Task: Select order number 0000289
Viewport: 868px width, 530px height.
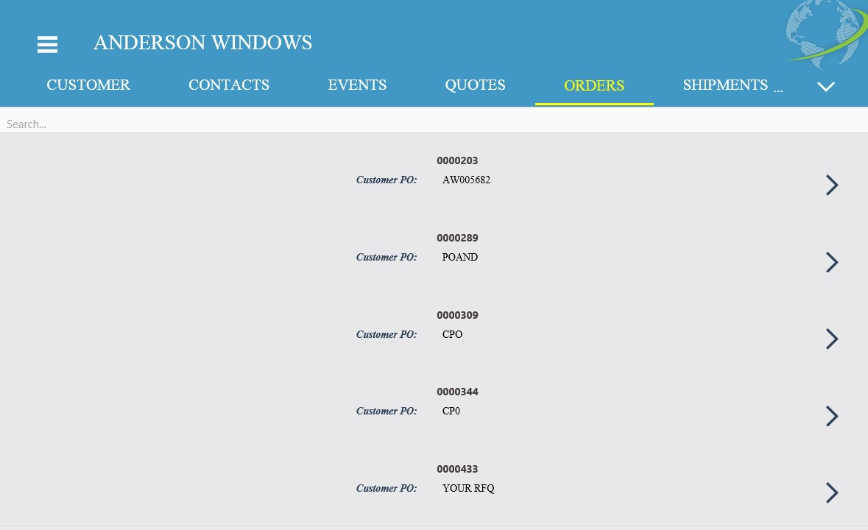Action: click(457, 238)
